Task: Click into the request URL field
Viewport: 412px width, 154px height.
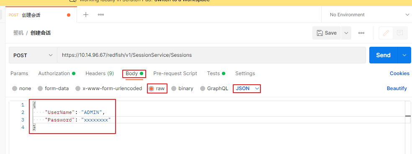Action: point(211,55)
